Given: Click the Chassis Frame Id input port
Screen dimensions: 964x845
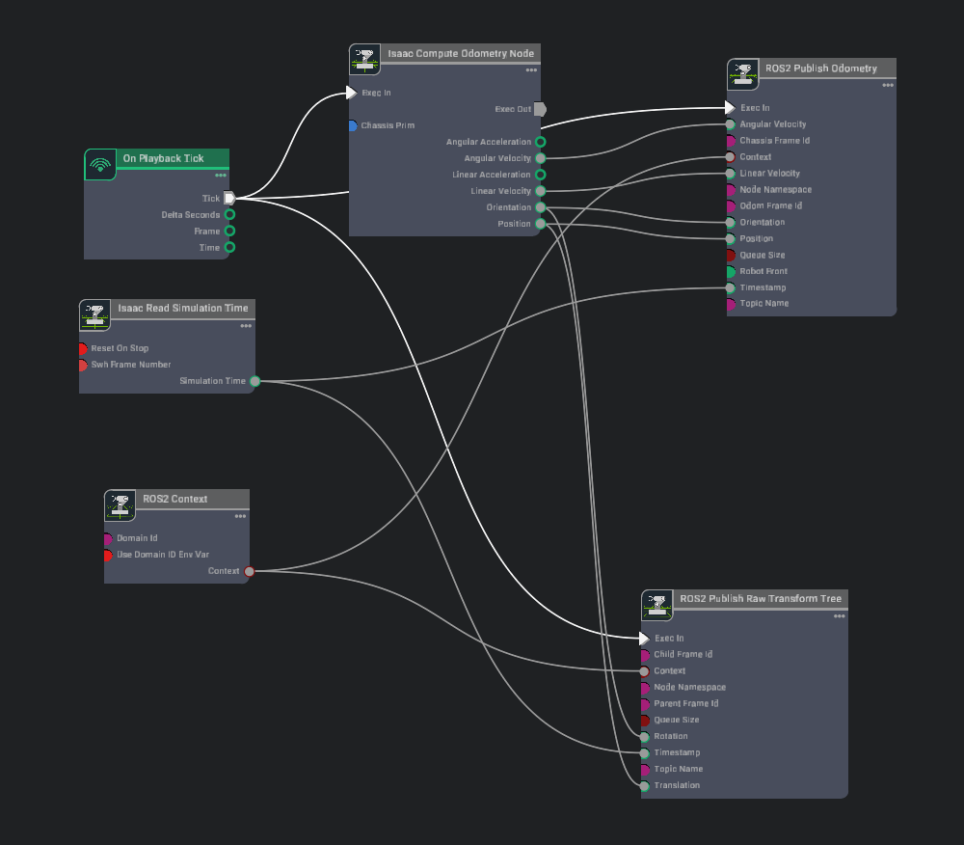Looking at the screenshot, I should (731, 141).
